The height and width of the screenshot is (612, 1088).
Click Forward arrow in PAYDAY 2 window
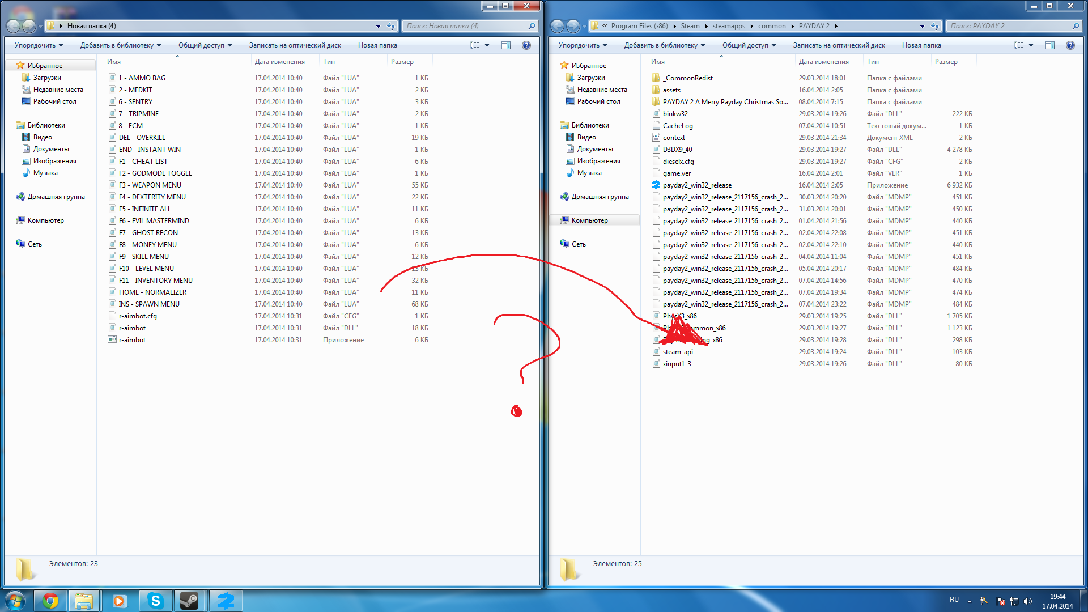tap(573, 26)
